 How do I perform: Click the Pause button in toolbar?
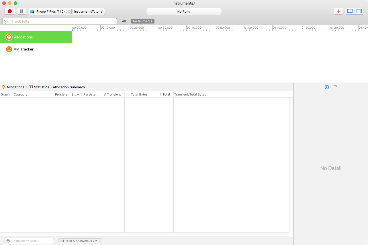22,11
